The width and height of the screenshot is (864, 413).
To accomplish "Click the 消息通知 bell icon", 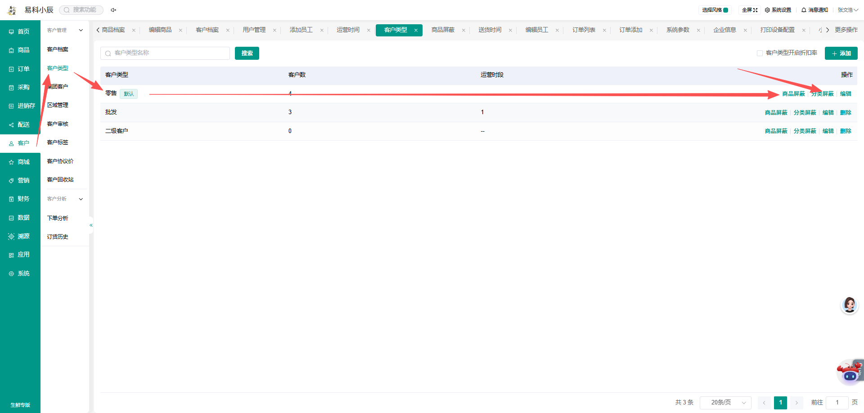I will [x=804, y=10].
